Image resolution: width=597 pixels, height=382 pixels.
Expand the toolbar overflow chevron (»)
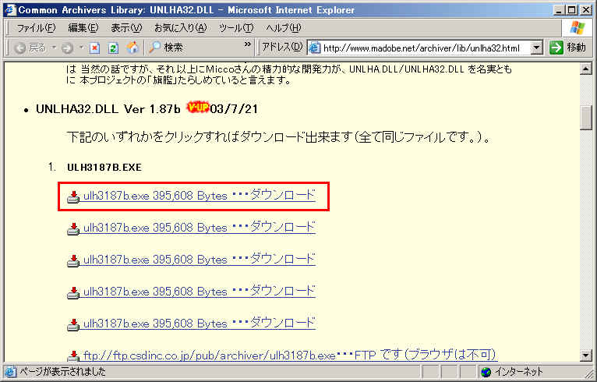248,44
